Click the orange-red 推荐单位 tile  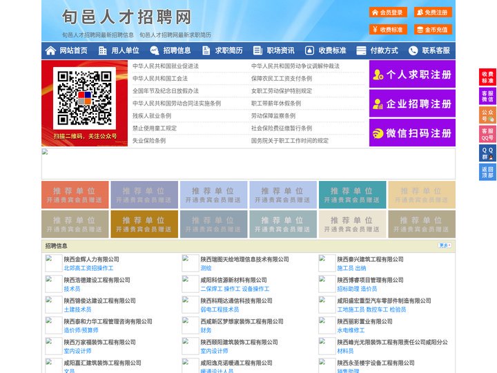pyautogui.click(x=75, y=195)
